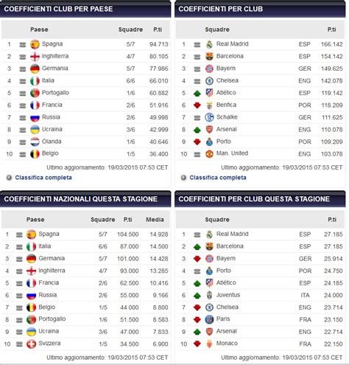The width and height of the screenshot is (349, 365).
Task: Click the Schalke team name
Action: tap(227, 117)
